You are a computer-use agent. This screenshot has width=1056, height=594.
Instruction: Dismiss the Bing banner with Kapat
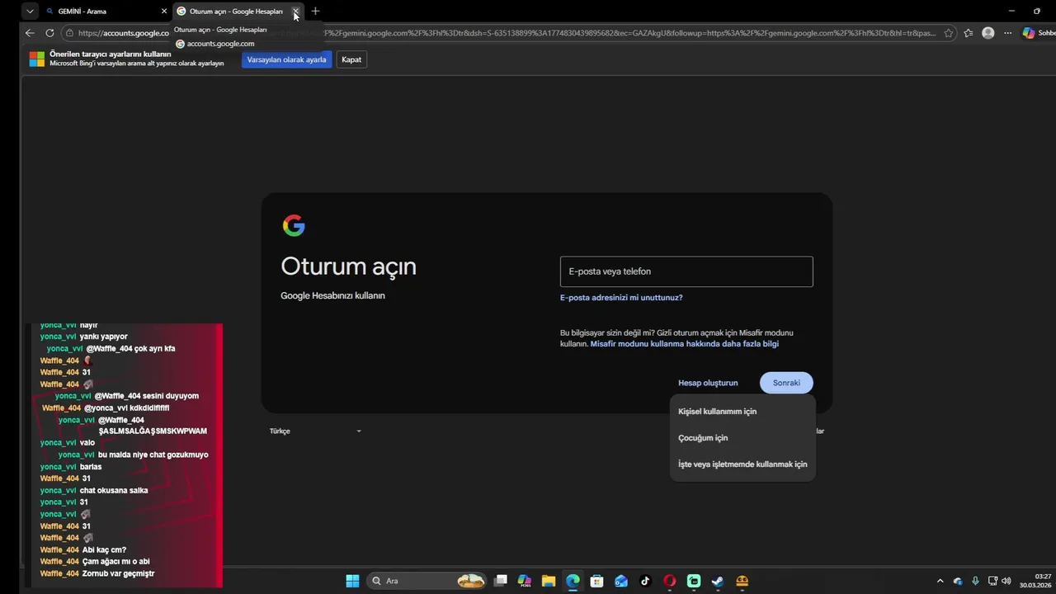pyautogui.click(x=351, y=59)
